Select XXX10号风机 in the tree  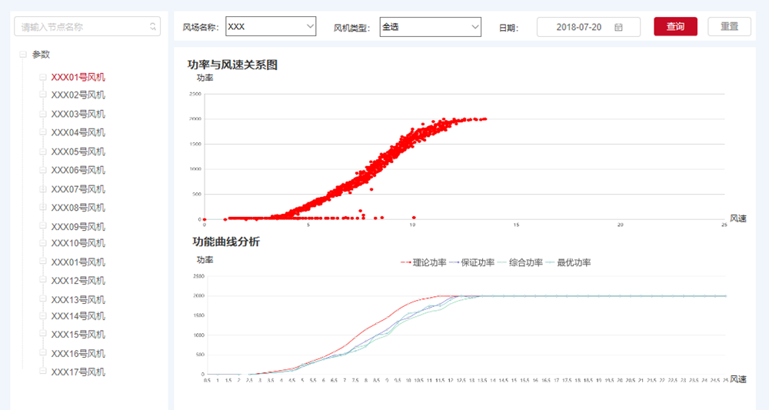pos(78,243)
